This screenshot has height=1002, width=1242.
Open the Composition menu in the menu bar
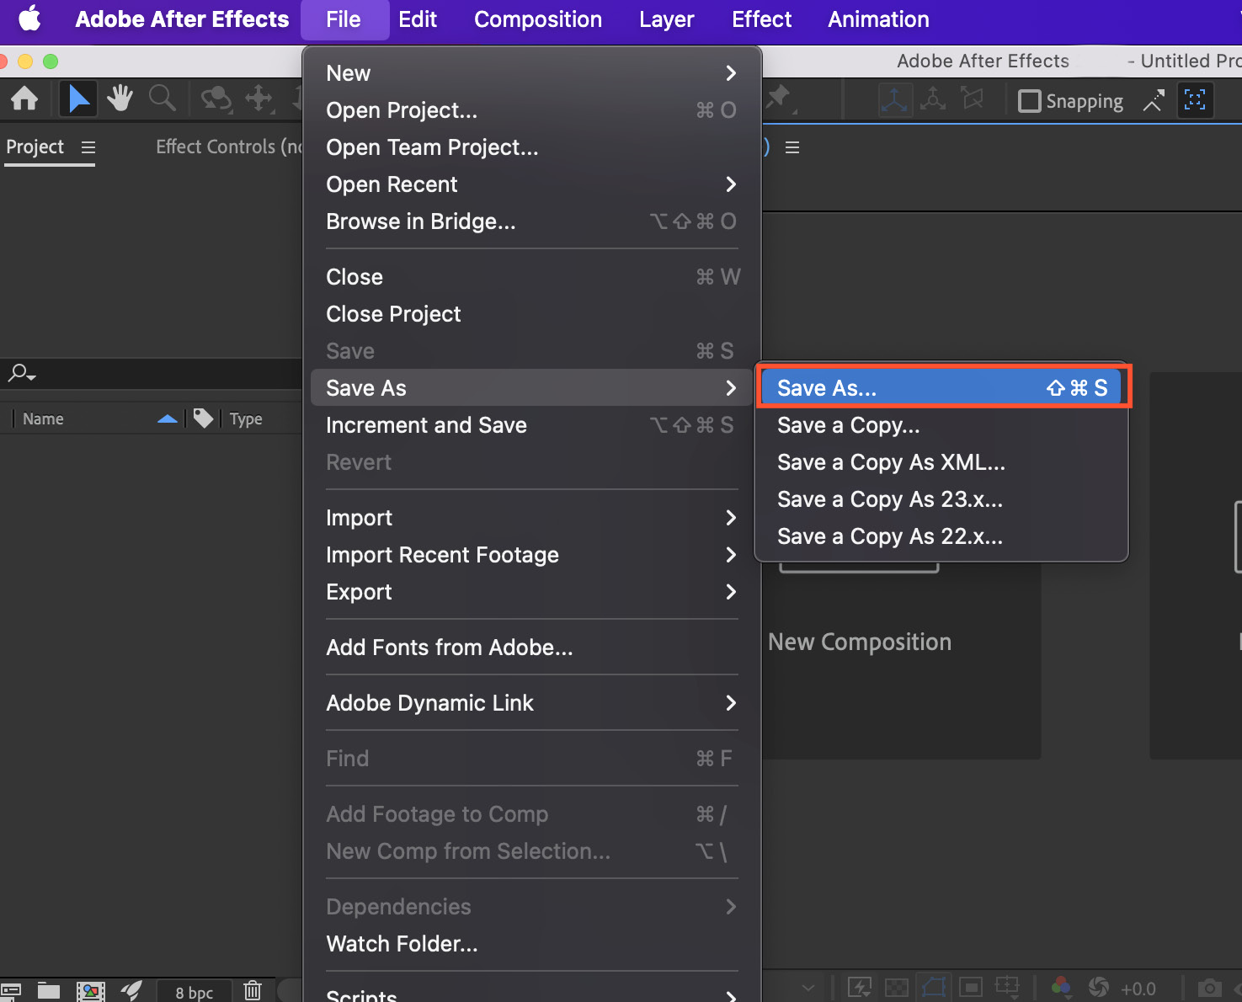[x=538, y=19]
